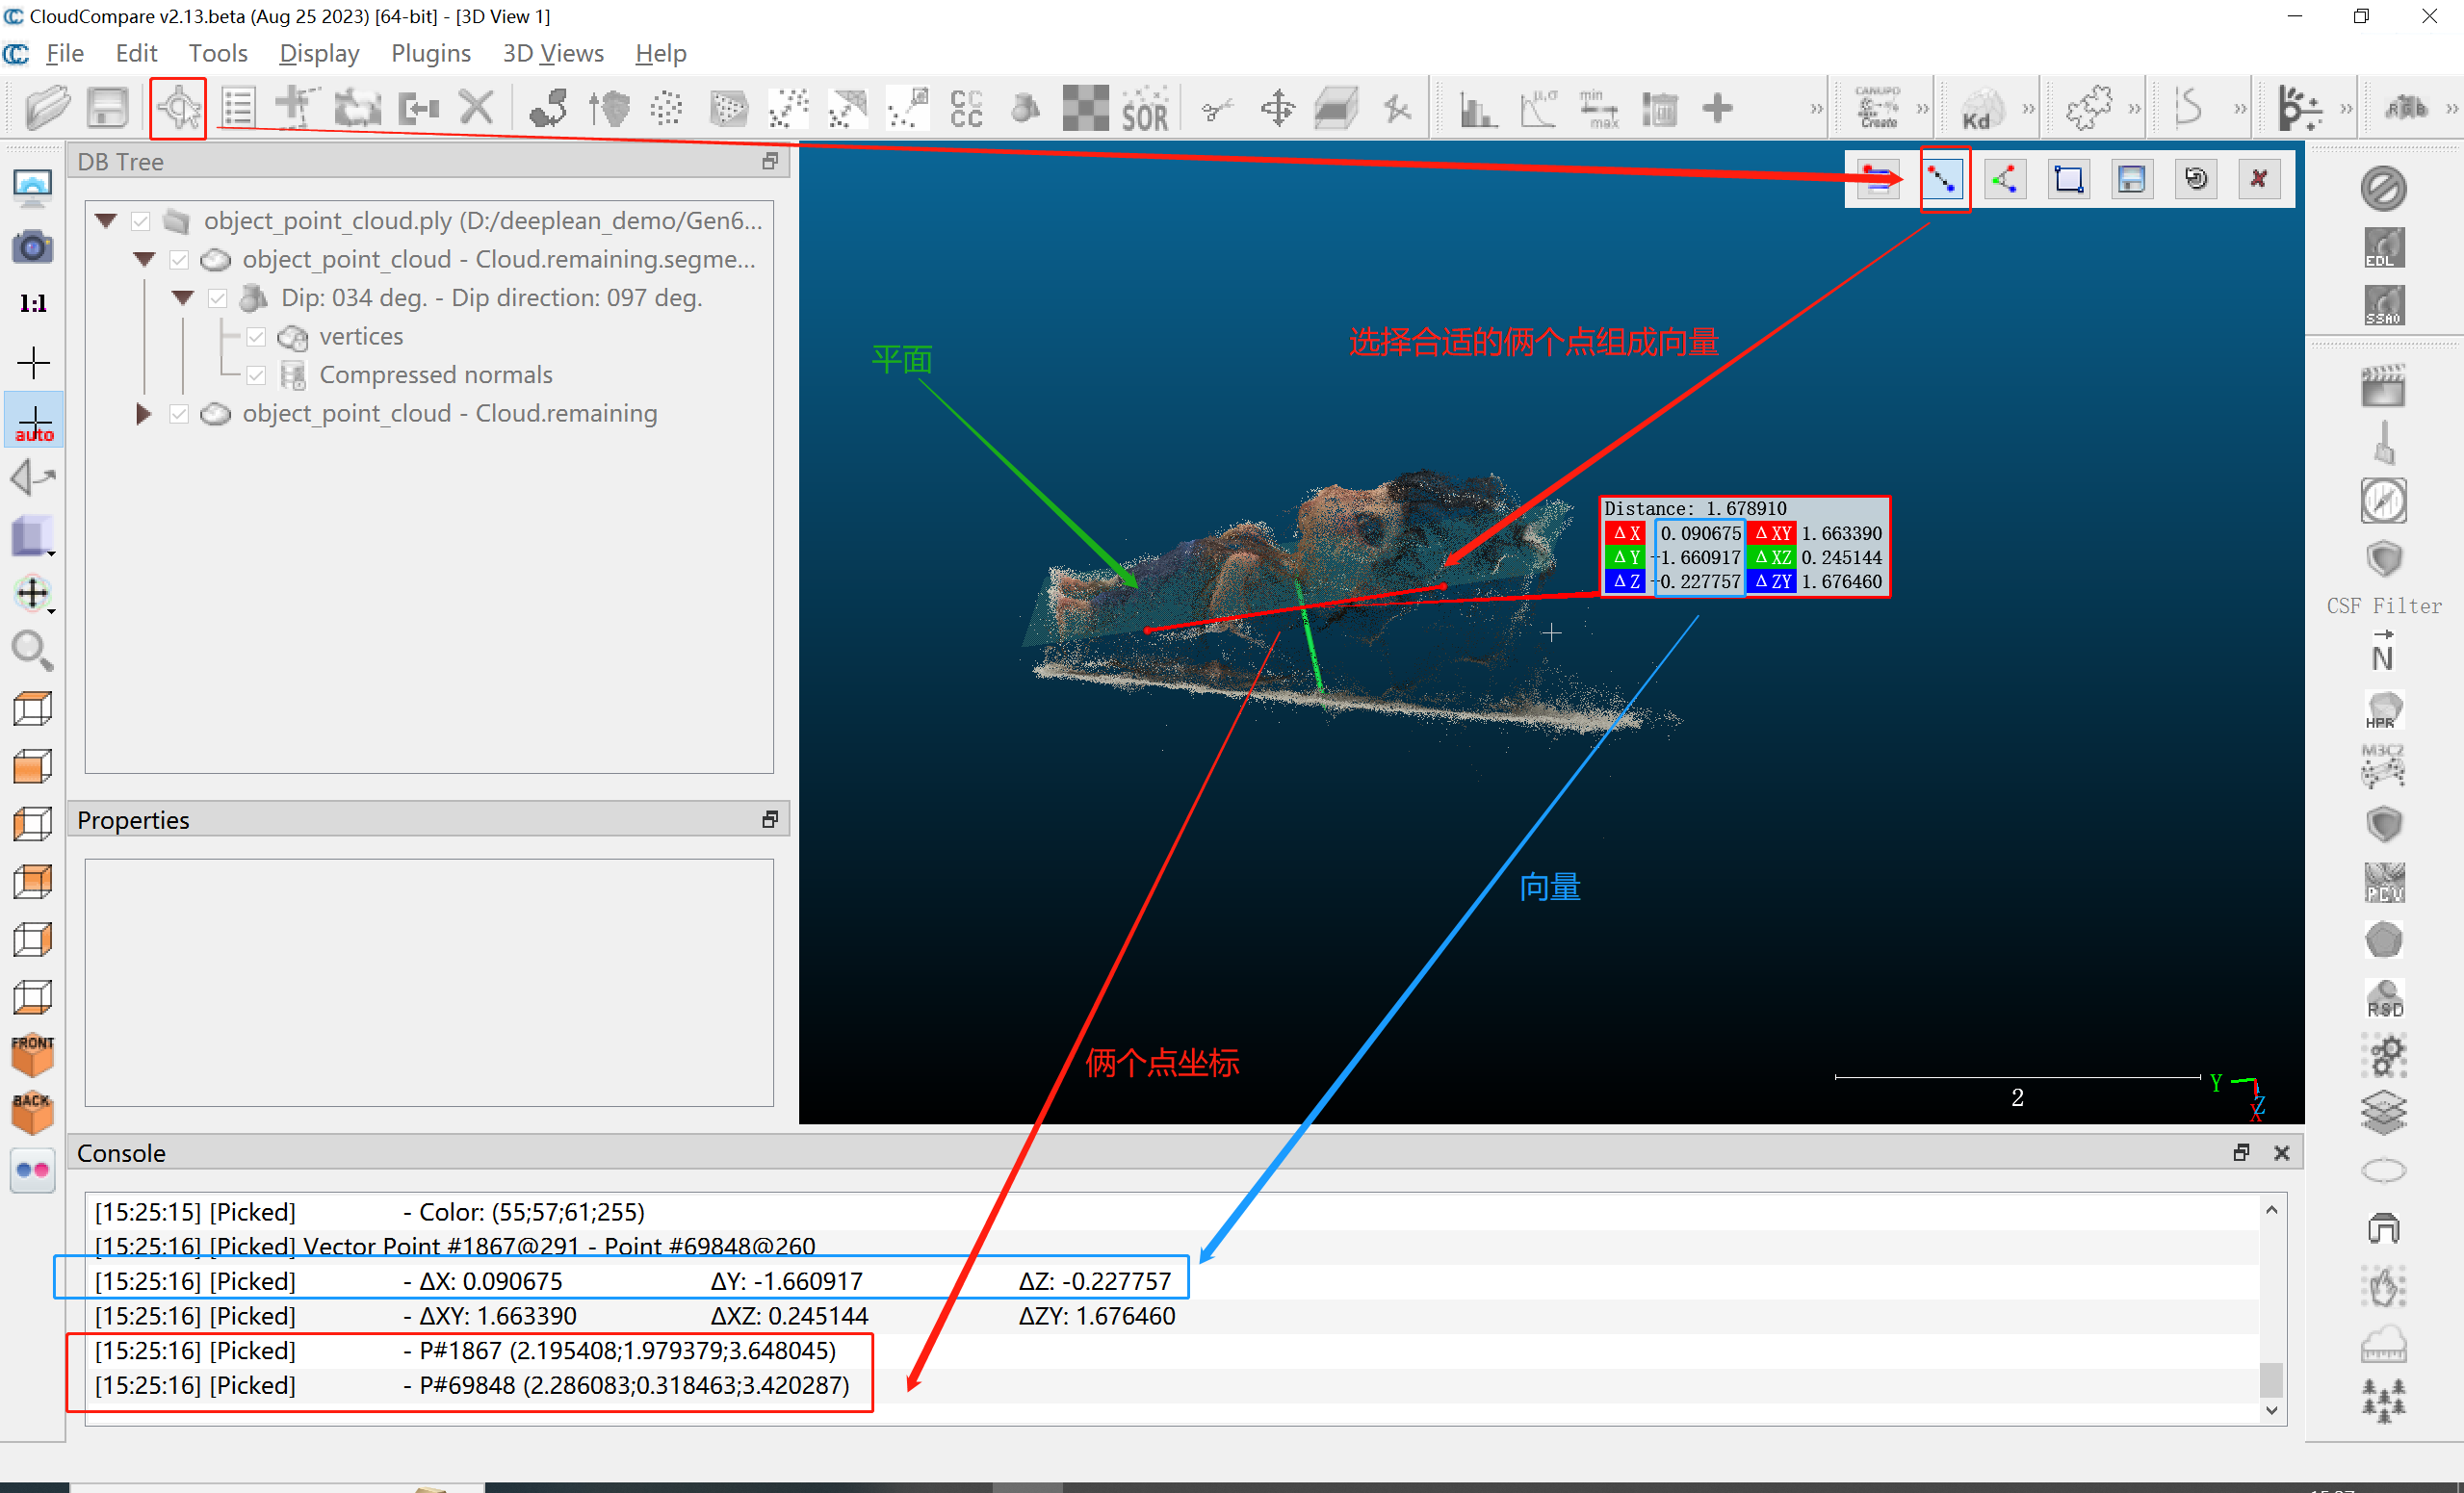Open the Point list picking tool
This screenshot has width=2464, height=1493.
pos(239,108)
